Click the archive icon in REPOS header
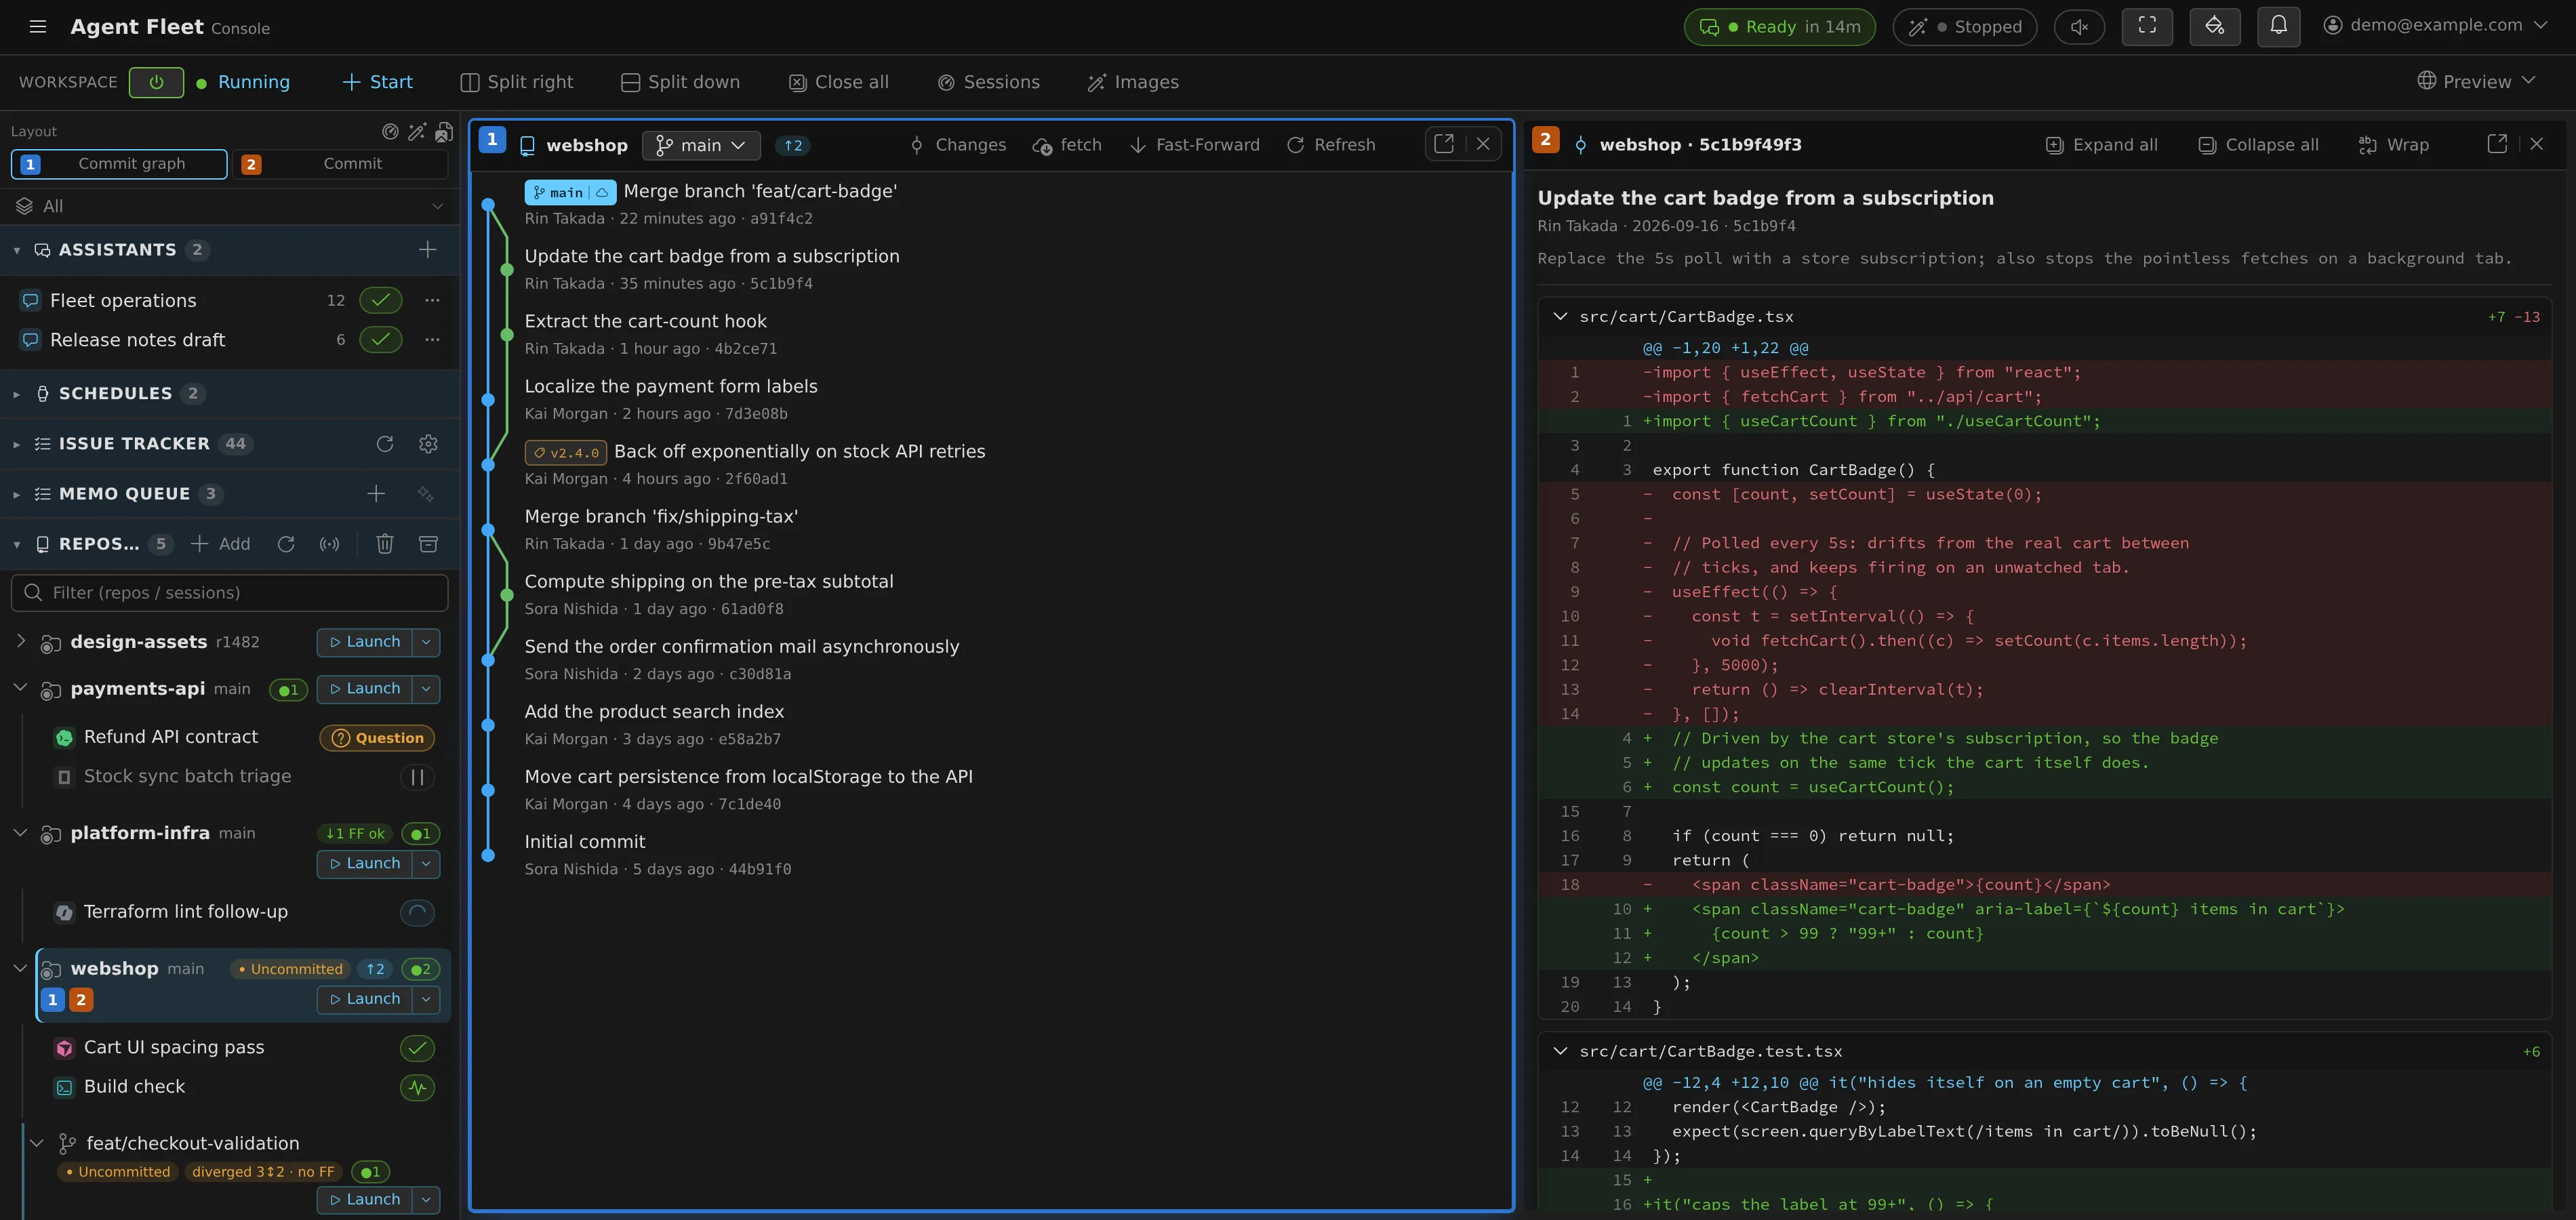2576x1220 pixels. point(428,544)
